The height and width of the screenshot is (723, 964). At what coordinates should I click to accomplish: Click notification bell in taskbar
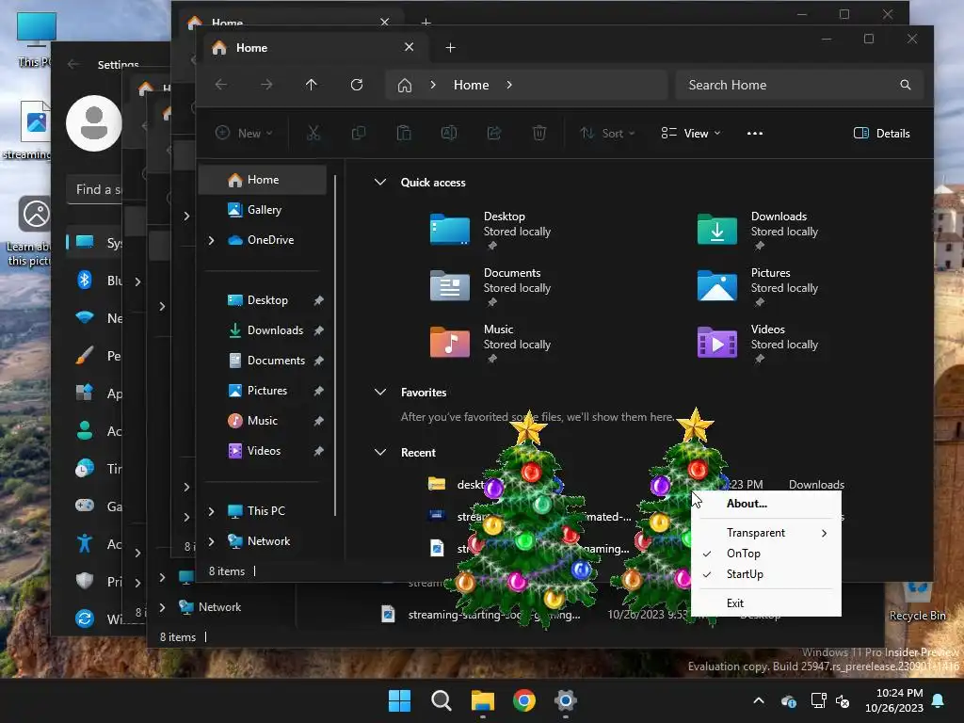click(x=939, y=700)
